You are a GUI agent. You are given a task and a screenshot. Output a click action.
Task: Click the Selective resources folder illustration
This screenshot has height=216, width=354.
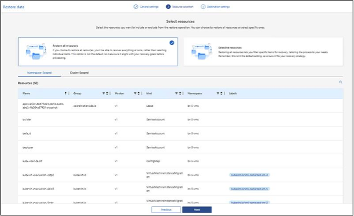201,52
